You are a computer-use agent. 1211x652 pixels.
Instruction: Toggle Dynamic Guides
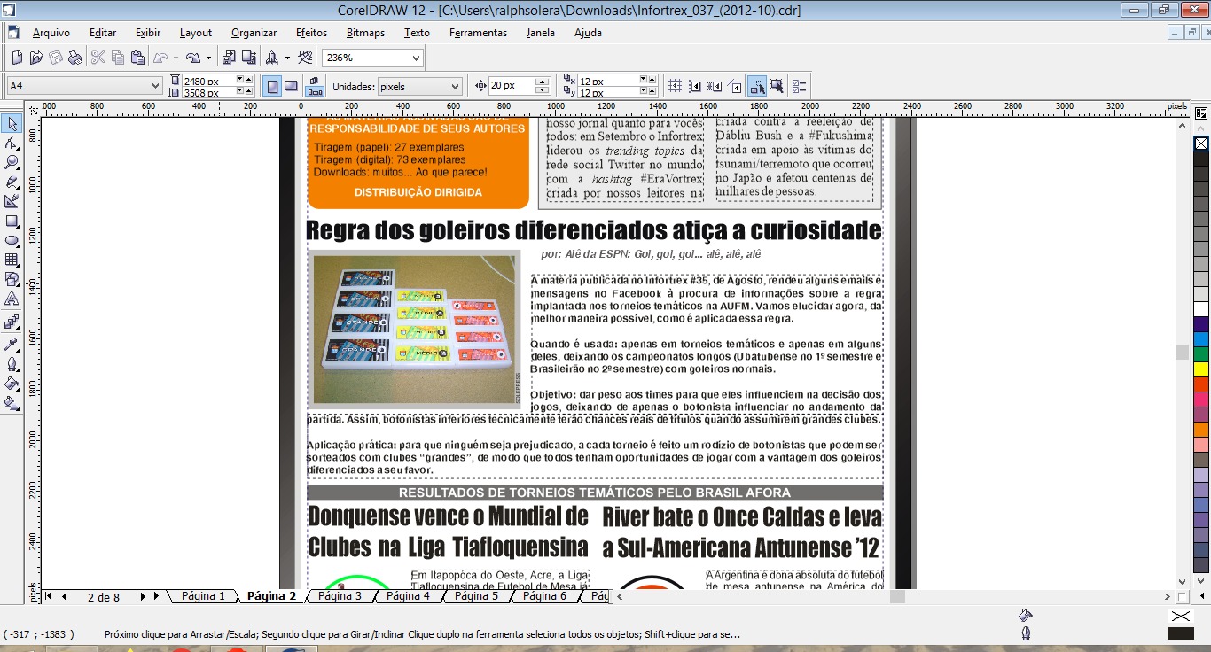(735, 86)
